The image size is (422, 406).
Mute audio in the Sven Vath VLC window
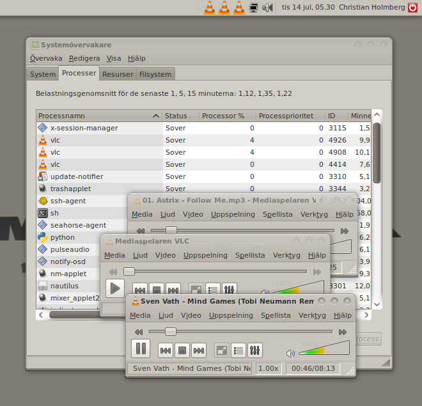[290, 354]
